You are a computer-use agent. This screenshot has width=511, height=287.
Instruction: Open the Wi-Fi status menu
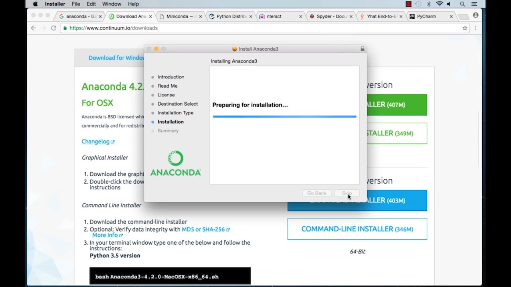click(440, 4)
